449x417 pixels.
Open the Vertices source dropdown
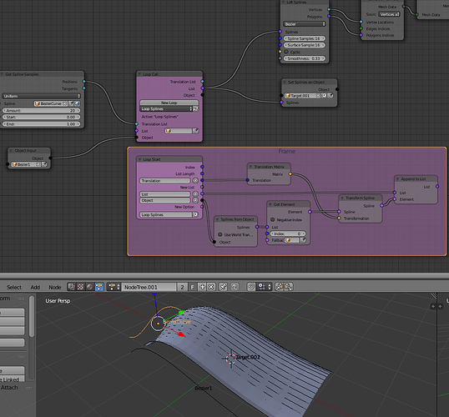click(389, 14)
